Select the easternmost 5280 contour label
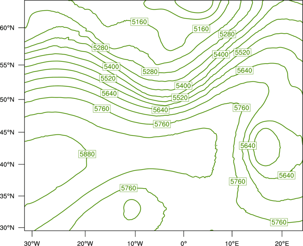This screenshot has width=303, height=246. coord(227,34)
